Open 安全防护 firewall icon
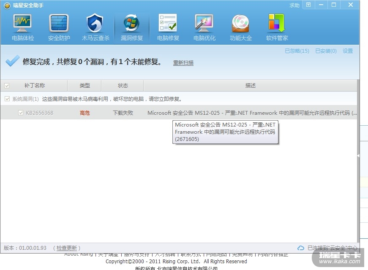 pos(59,23)
